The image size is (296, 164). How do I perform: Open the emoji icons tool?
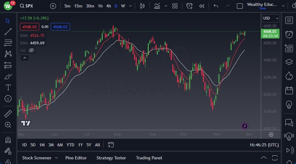tap(8, 99)
